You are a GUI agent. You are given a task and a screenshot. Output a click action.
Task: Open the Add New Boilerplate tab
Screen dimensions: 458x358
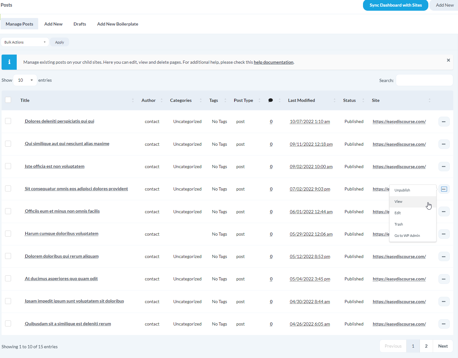(x=118, y=24)
